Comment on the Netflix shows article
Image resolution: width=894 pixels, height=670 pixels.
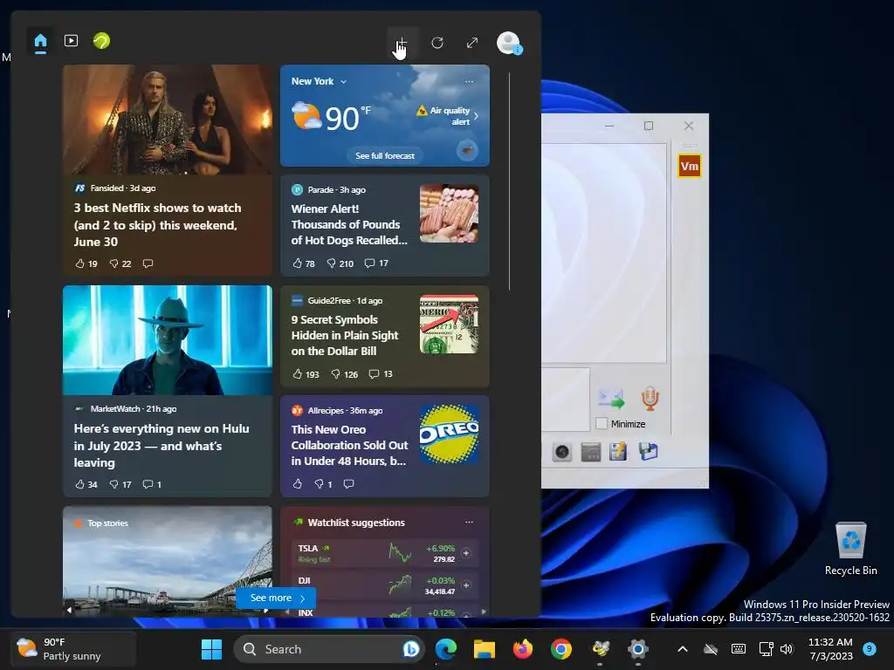coord(148,263)
